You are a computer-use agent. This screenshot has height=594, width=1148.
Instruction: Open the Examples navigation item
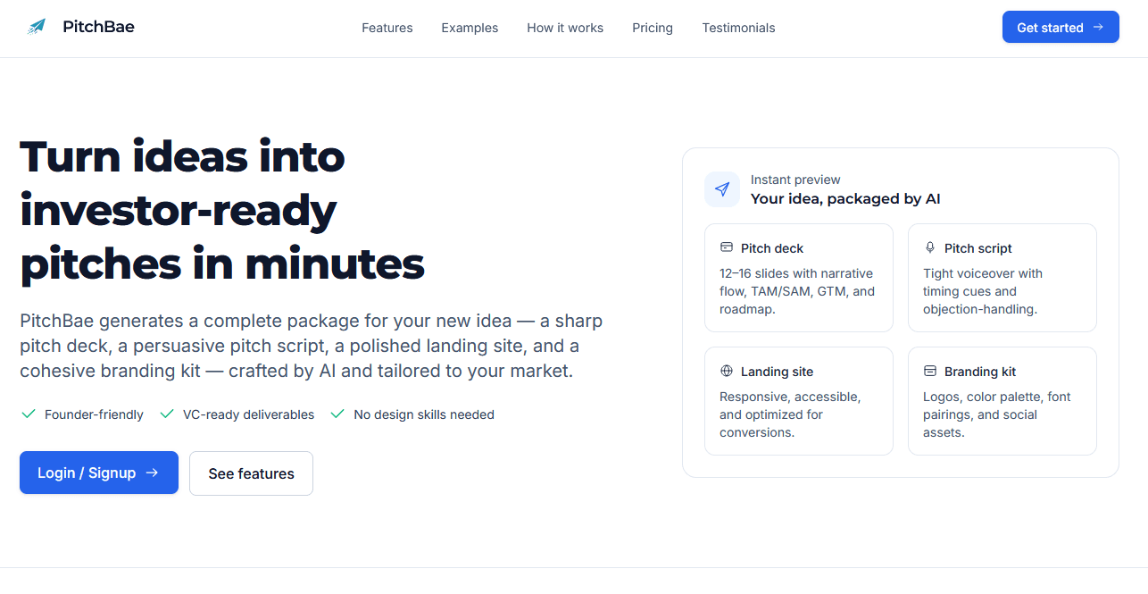click(470, 28)
